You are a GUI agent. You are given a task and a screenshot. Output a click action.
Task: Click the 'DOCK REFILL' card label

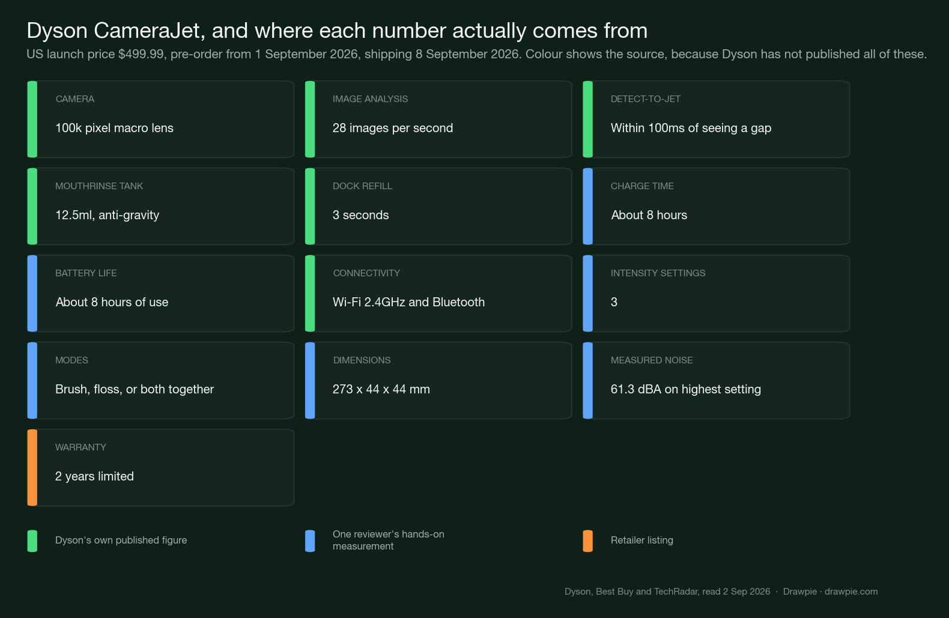pos(362,186)
